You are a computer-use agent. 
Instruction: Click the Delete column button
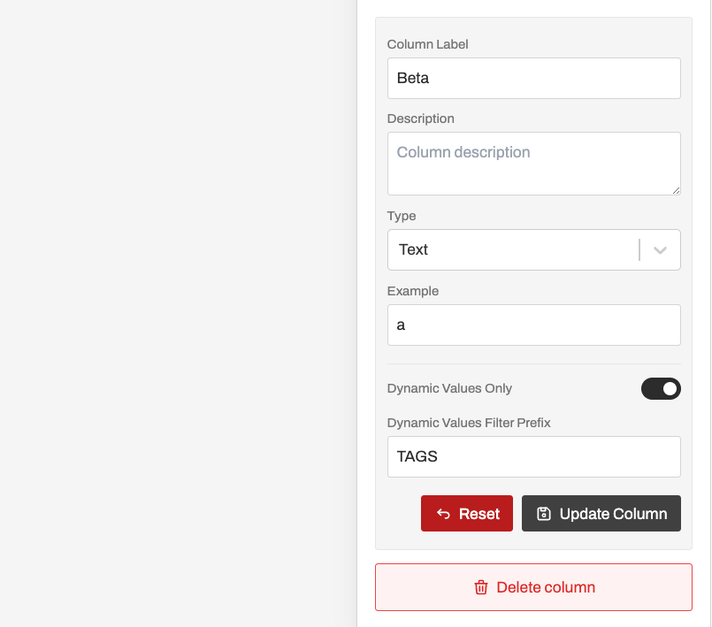[x=533, y=587]
